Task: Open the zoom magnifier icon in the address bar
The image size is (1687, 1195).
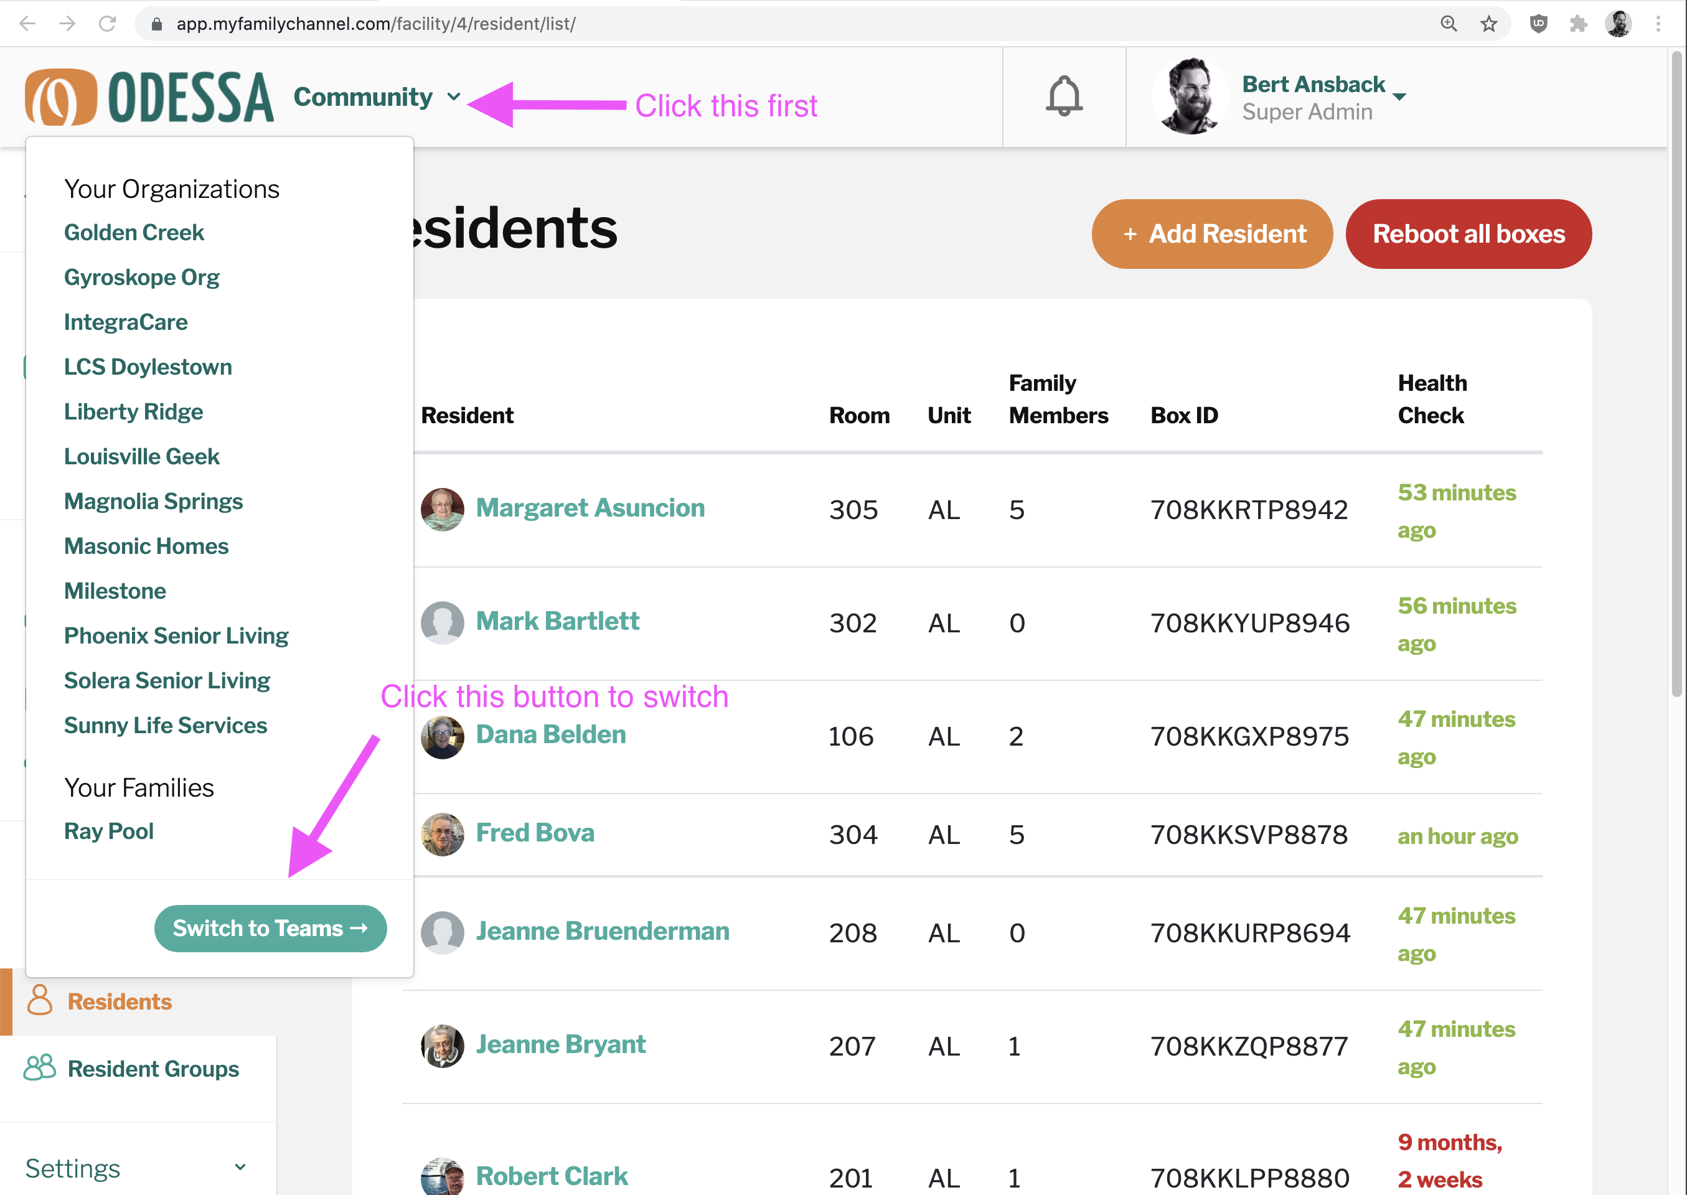Action: [1449, 24]
